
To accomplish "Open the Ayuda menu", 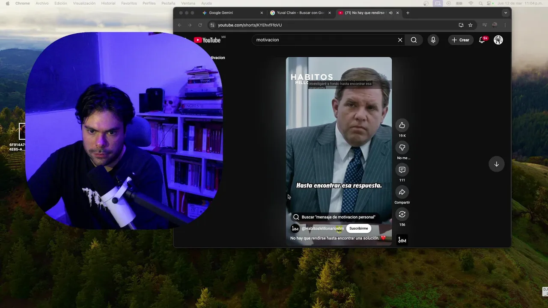I will 206,3.
